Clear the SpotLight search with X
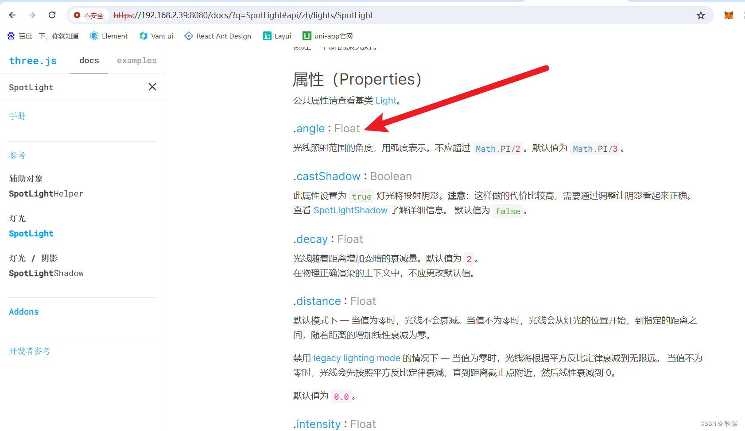 152,87
